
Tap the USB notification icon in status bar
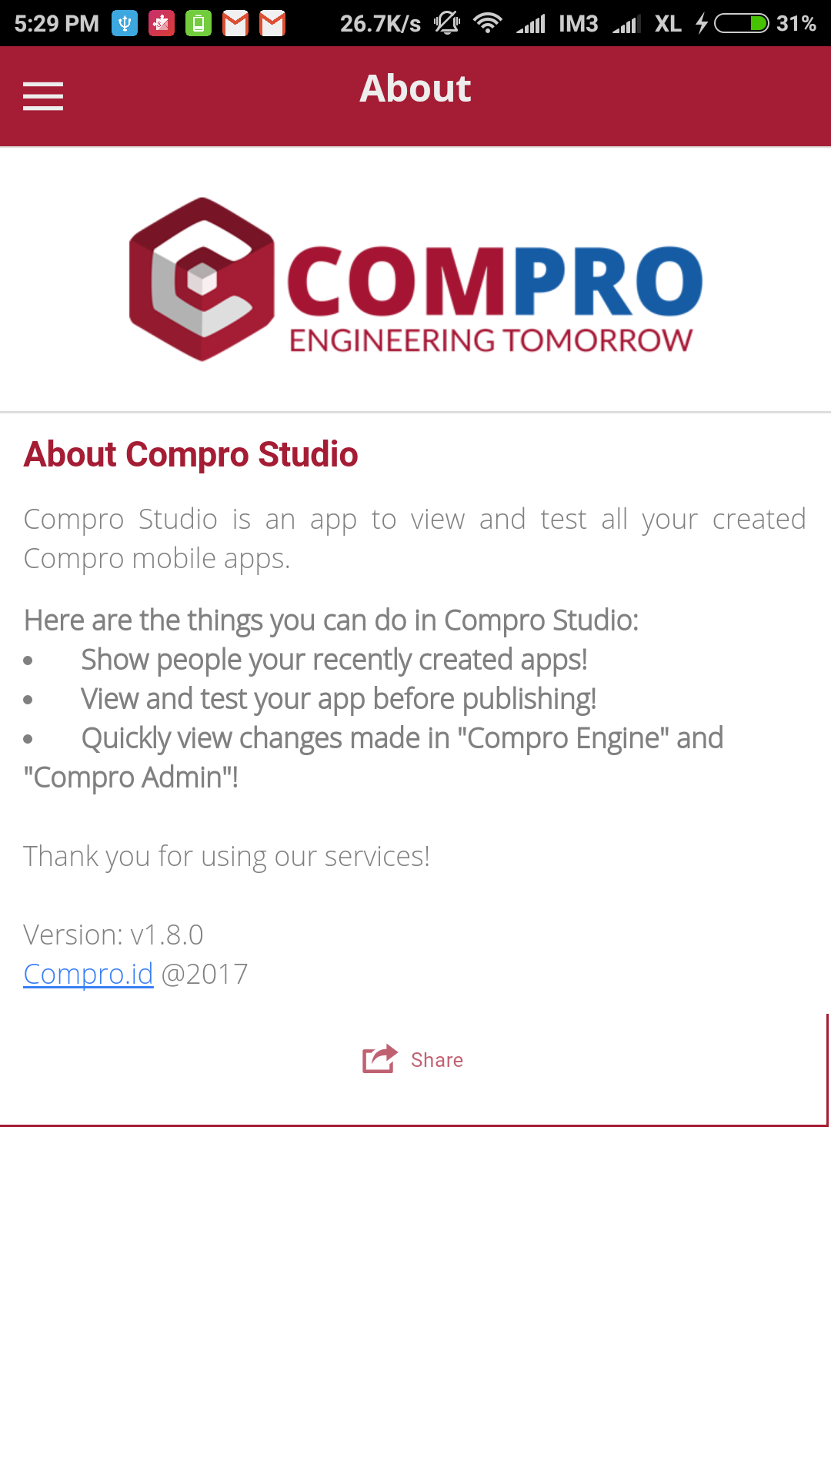125,24
